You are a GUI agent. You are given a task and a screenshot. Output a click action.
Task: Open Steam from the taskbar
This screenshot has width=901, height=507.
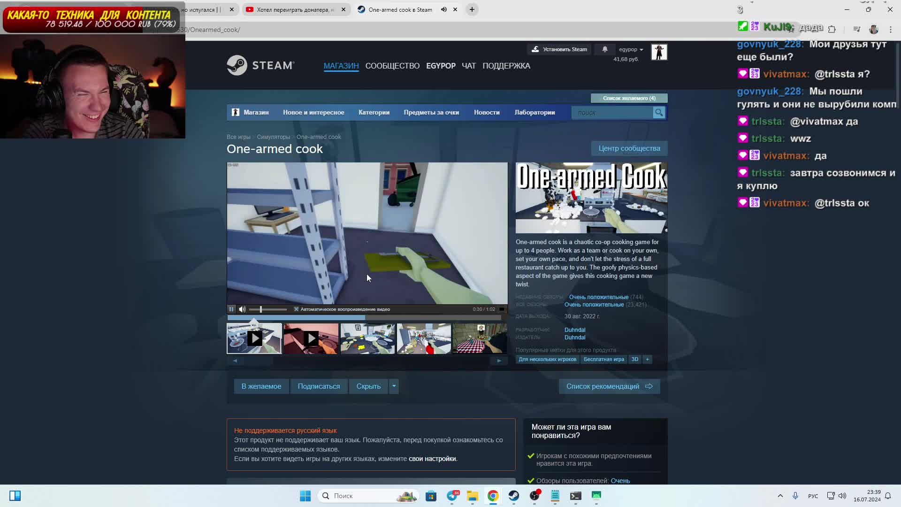coord(514,496)
